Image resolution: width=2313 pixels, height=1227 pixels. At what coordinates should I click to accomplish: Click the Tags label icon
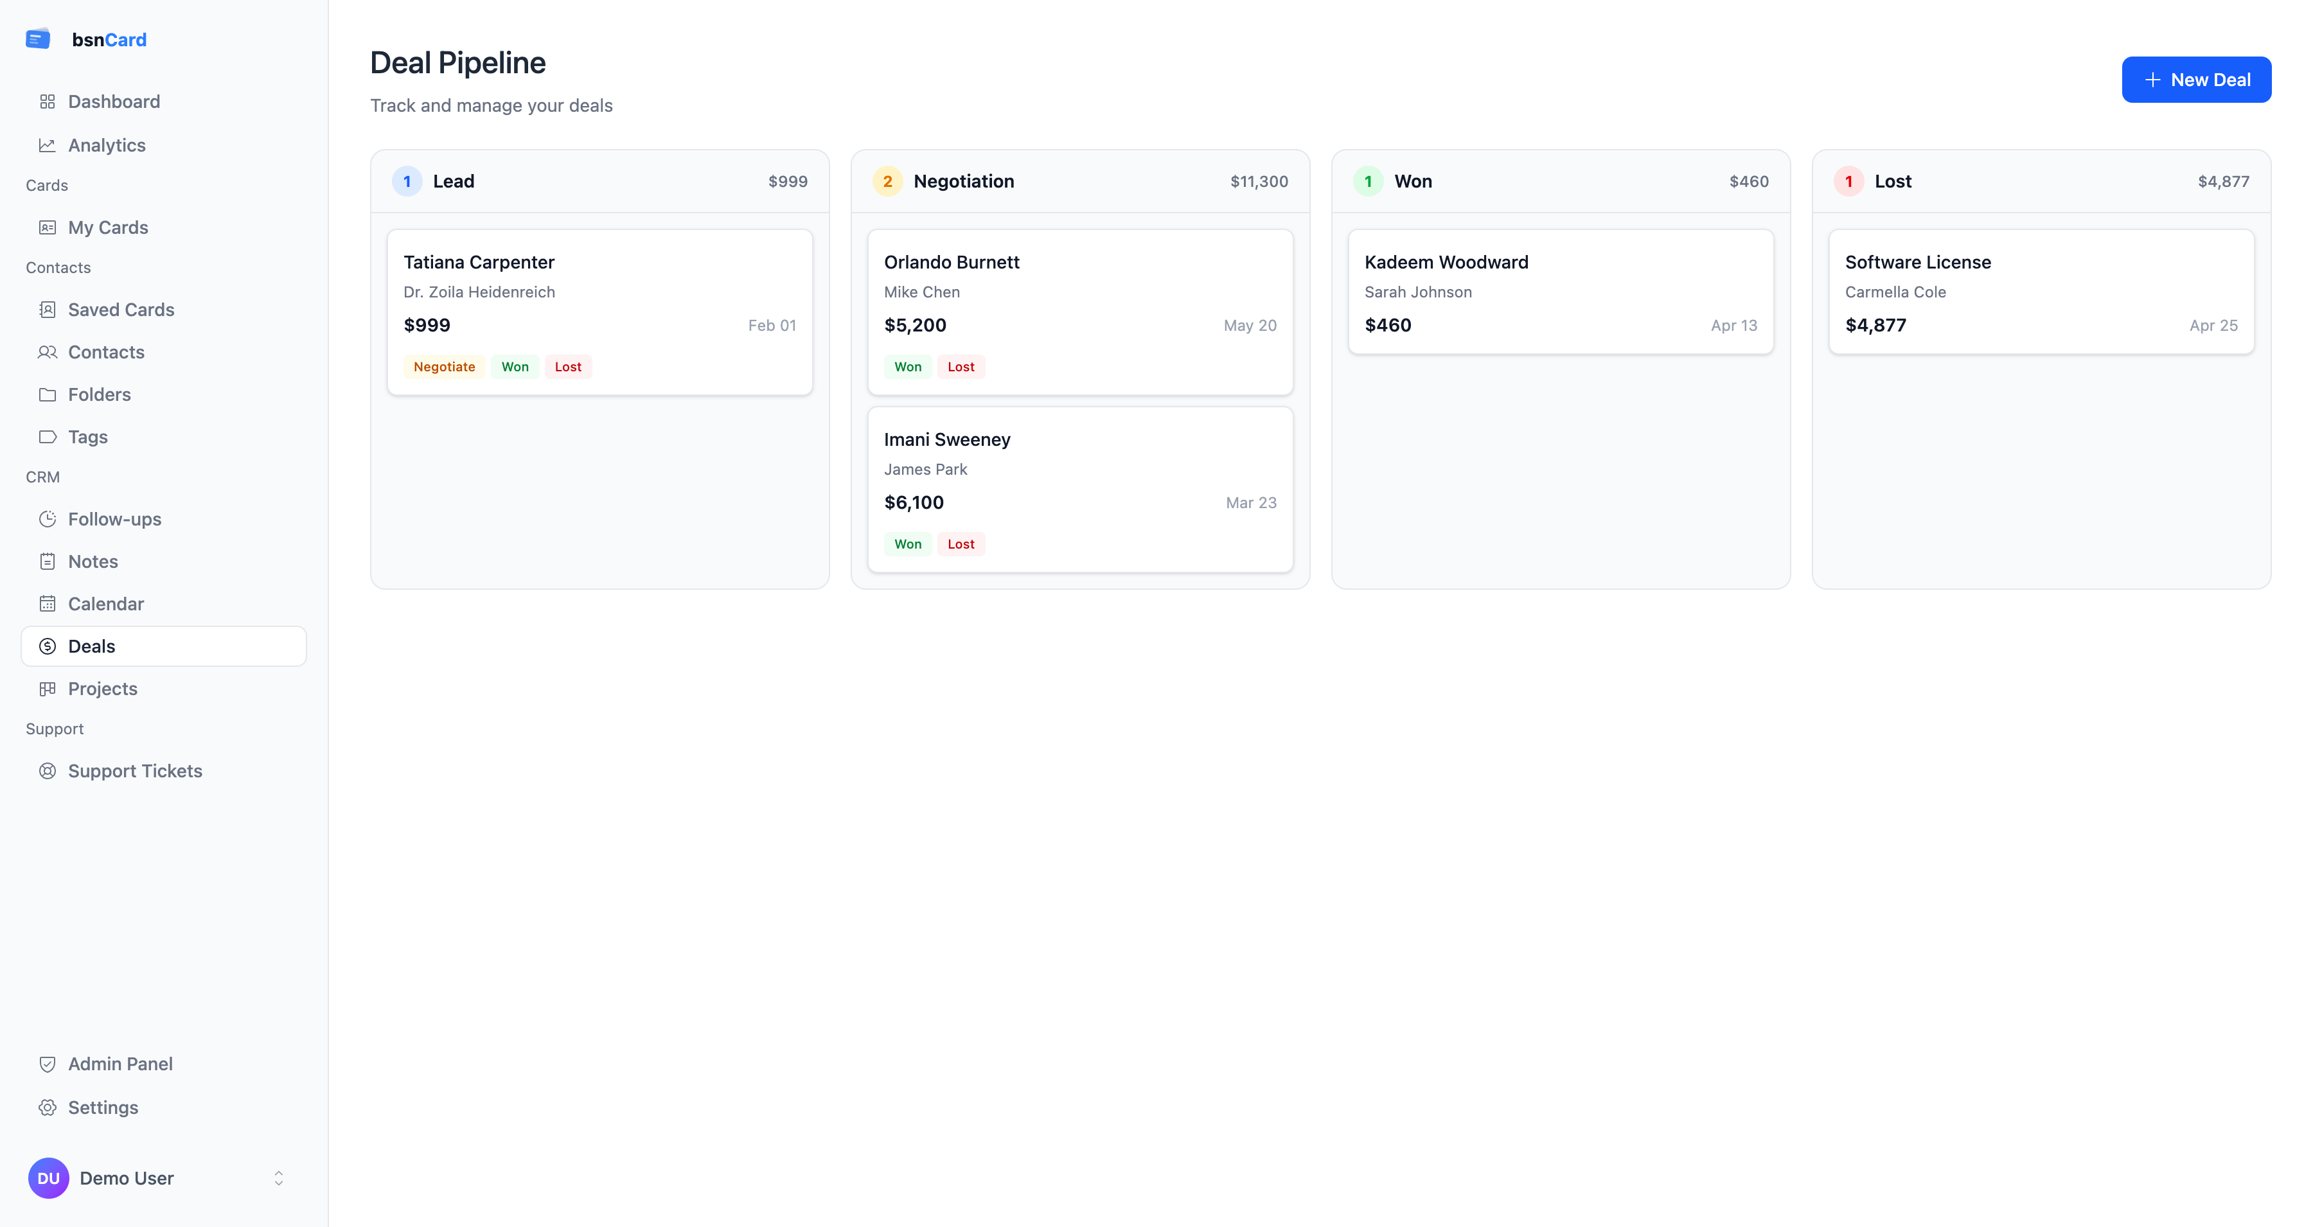tap(48, 437)
